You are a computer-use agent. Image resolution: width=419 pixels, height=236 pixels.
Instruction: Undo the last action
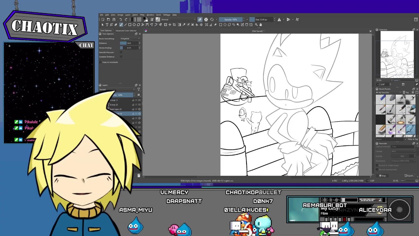(120, 19)
